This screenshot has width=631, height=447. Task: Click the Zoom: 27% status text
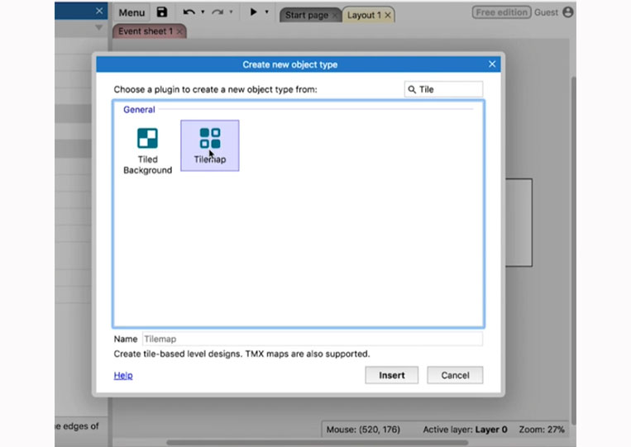[542, 430]
